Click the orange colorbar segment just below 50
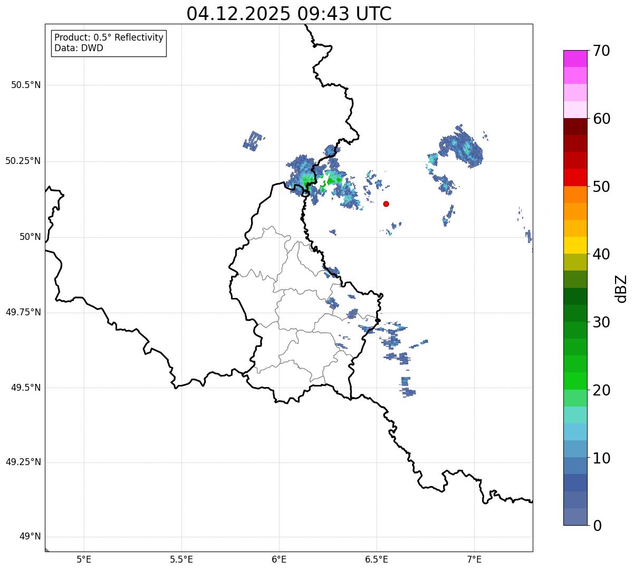The width and height of the screenshot is (634, 570). coord(575,195)
